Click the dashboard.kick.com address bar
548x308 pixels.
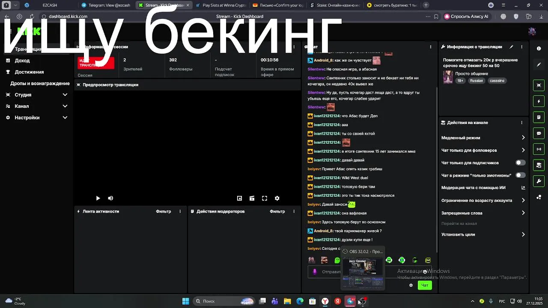[x=240, y=17]
